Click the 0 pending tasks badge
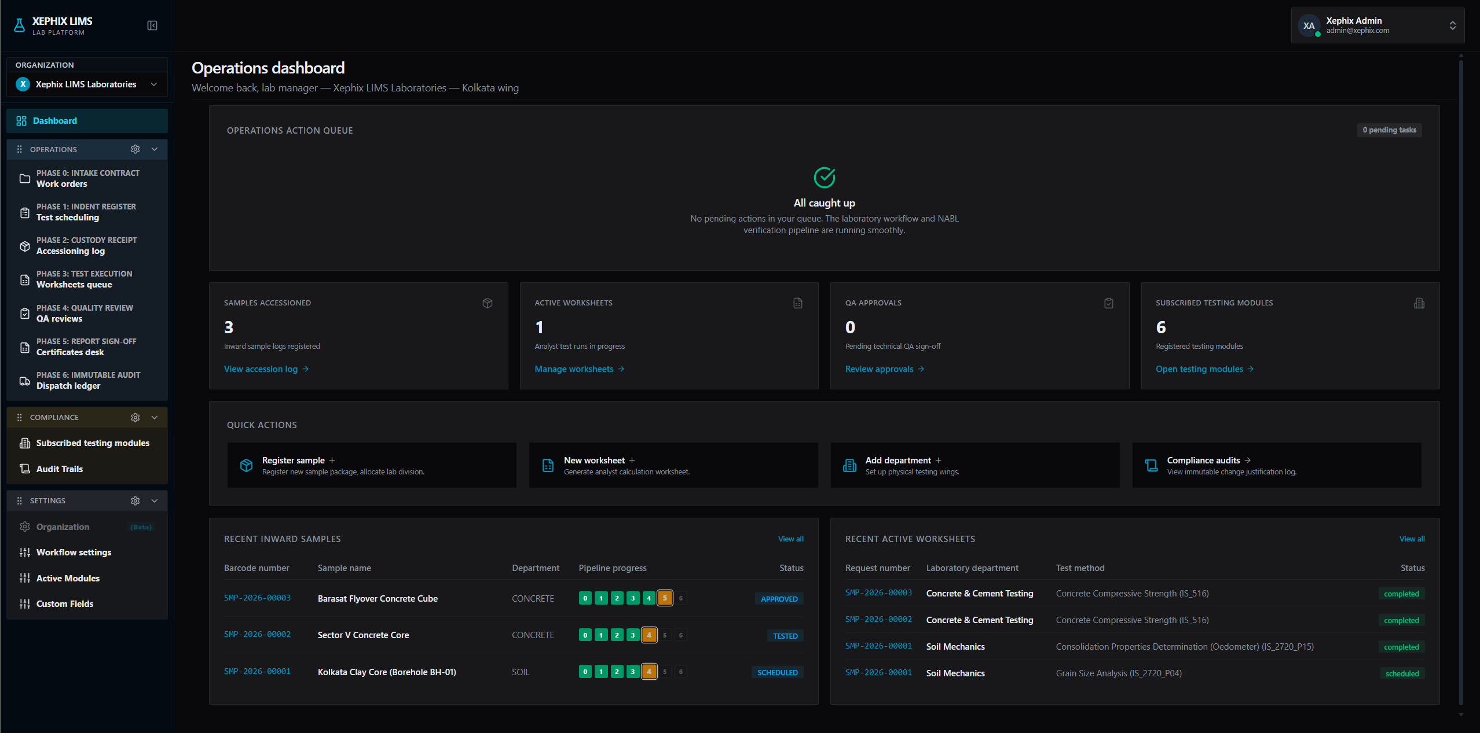This screenshot has width=1480, height=733. pos(1389,130)
